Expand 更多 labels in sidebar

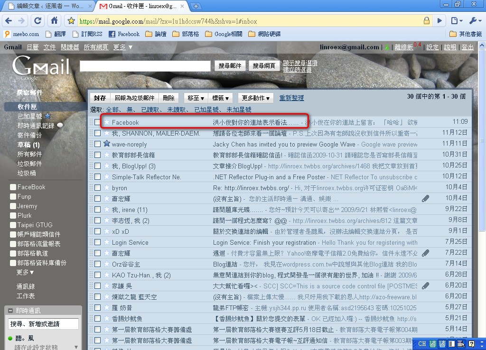pyautogui.click(x=25, y=272)
